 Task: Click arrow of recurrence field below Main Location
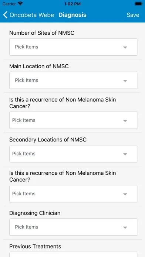pyautogui.click(x=125, y=121)
